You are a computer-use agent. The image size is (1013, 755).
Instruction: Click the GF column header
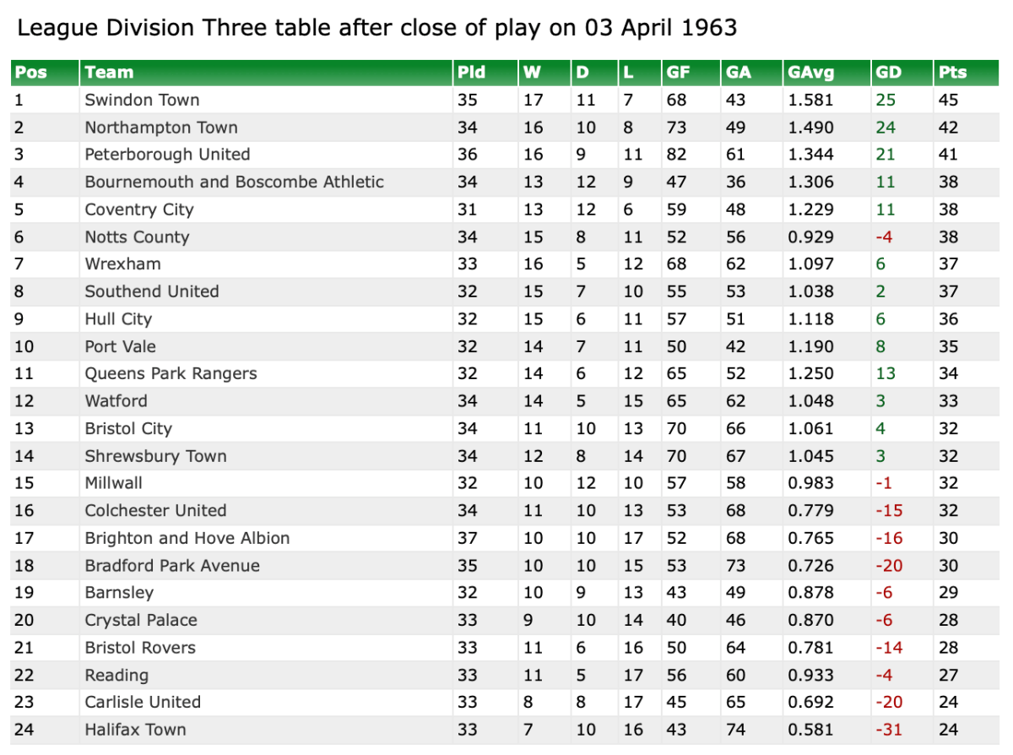tap(678, 73)
